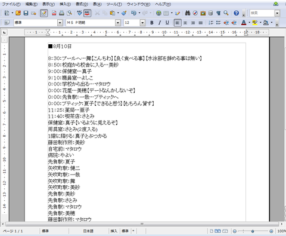Viewport: 286px width, 236px height.
Task: Open the ウィンドウ(W) menu
Action: [138, 4]
